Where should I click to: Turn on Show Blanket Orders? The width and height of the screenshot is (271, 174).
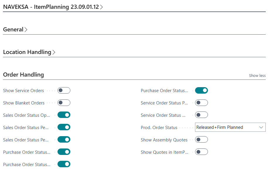click(x=64, y=103)
